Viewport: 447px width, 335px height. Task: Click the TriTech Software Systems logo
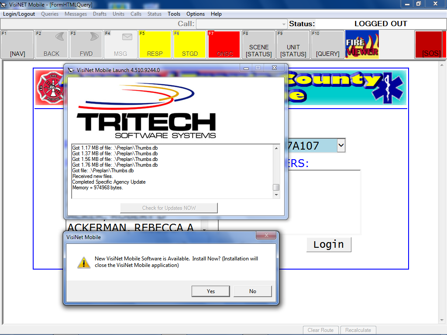146,111
